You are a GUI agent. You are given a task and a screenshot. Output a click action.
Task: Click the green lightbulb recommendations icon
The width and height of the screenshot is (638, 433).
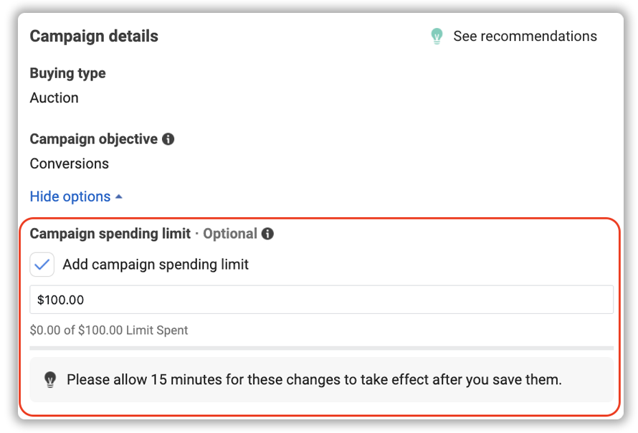437,37
